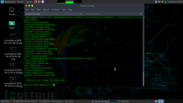Click the line 'report generated...'
Screen dimensions: 183x103
coord(36,61)
